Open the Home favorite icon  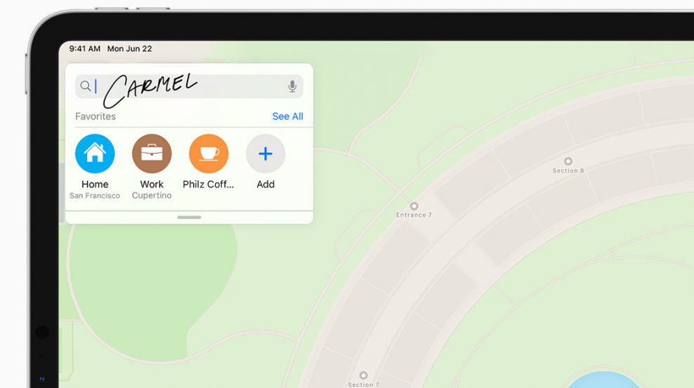click(x=95, y=154)
